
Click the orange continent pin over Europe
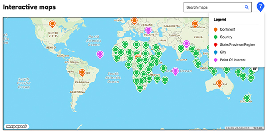(134, 21)
